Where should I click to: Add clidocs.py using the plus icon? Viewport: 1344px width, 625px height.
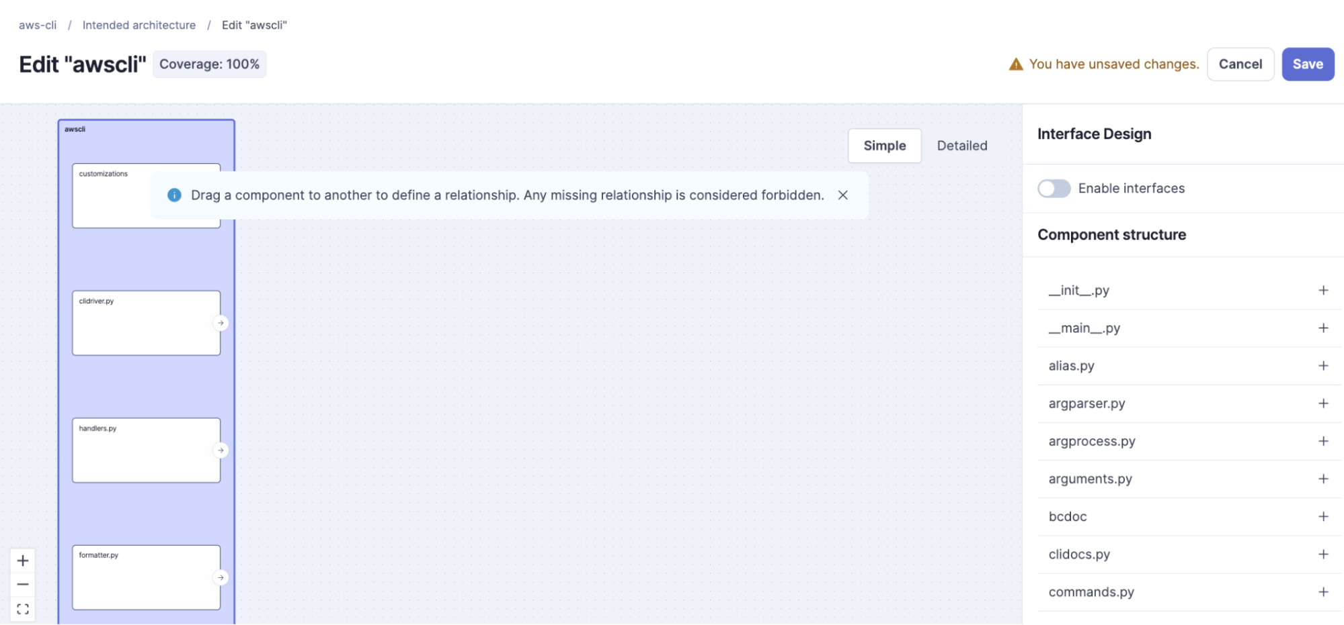tap(1323, 554)
